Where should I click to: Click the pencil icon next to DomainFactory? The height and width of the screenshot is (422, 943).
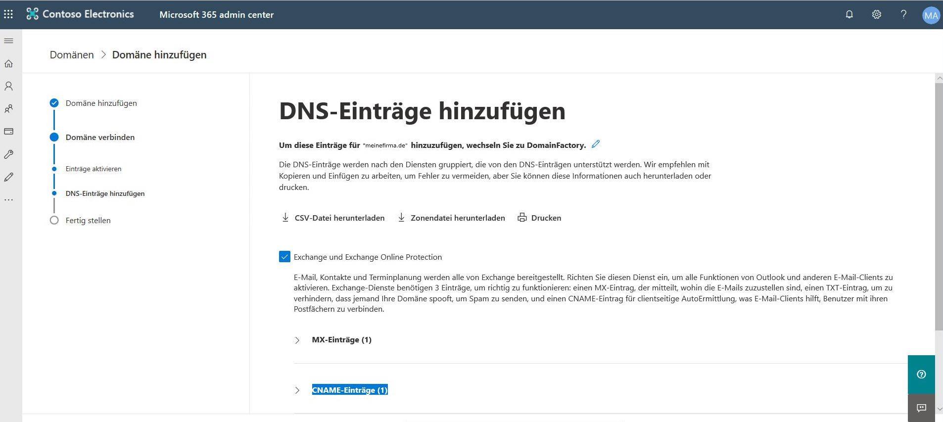[x=596, y=144]
